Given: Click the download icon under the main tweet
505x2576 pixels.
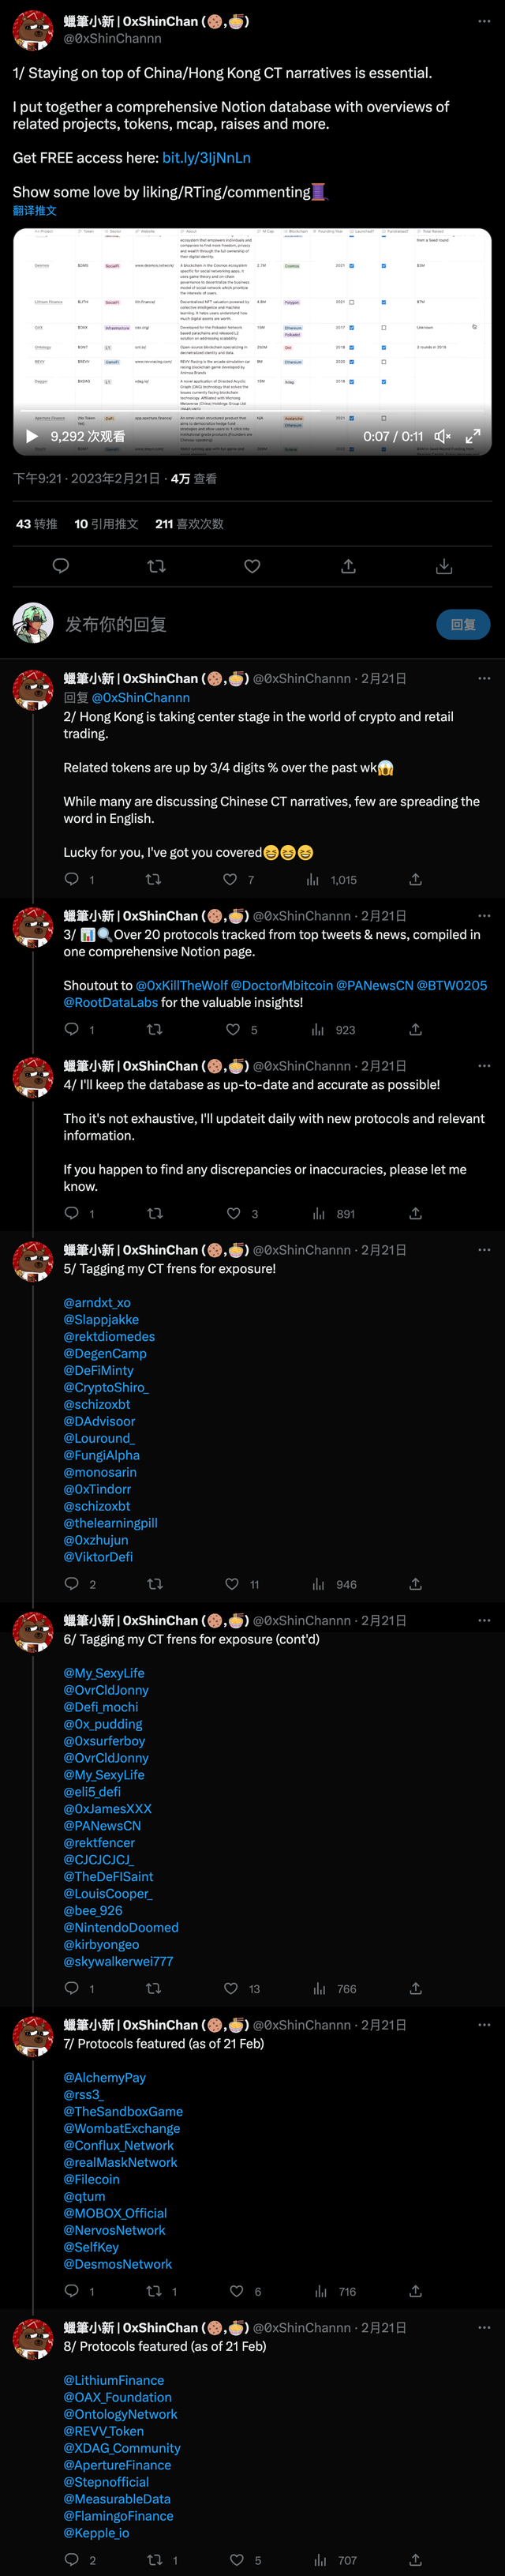Looking at the screenshot, I should (x=444, y=566).
